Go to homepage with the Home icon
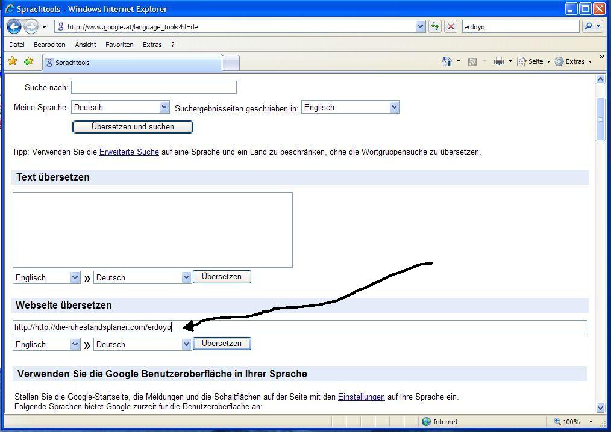 (447, 61)
